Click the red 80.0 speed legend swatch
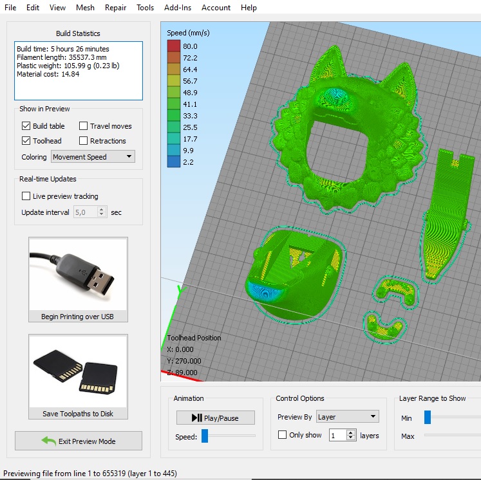The image size is (481, 480). [x=174, y=46]
